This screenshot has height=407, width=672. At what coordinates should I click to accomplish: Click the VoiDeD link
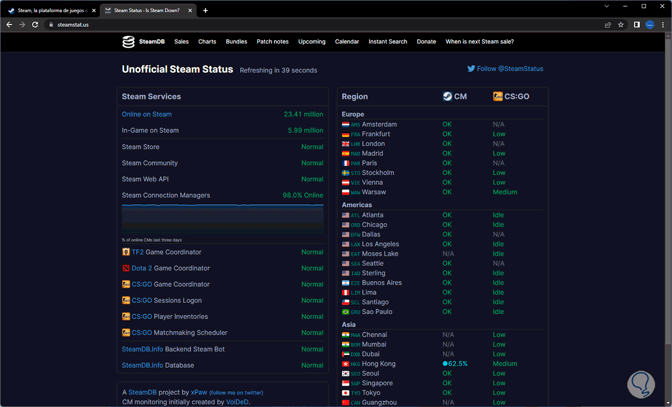(x=237, y=402)
